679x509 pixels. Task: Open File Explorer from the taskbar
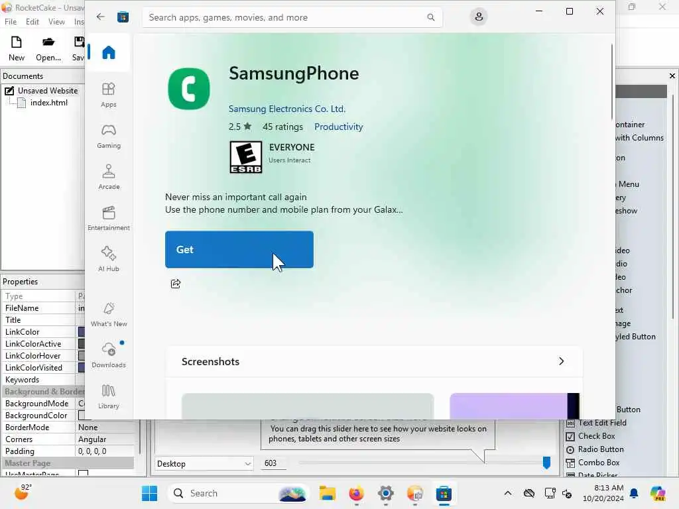pyautogui.click(x=328, y=493)
